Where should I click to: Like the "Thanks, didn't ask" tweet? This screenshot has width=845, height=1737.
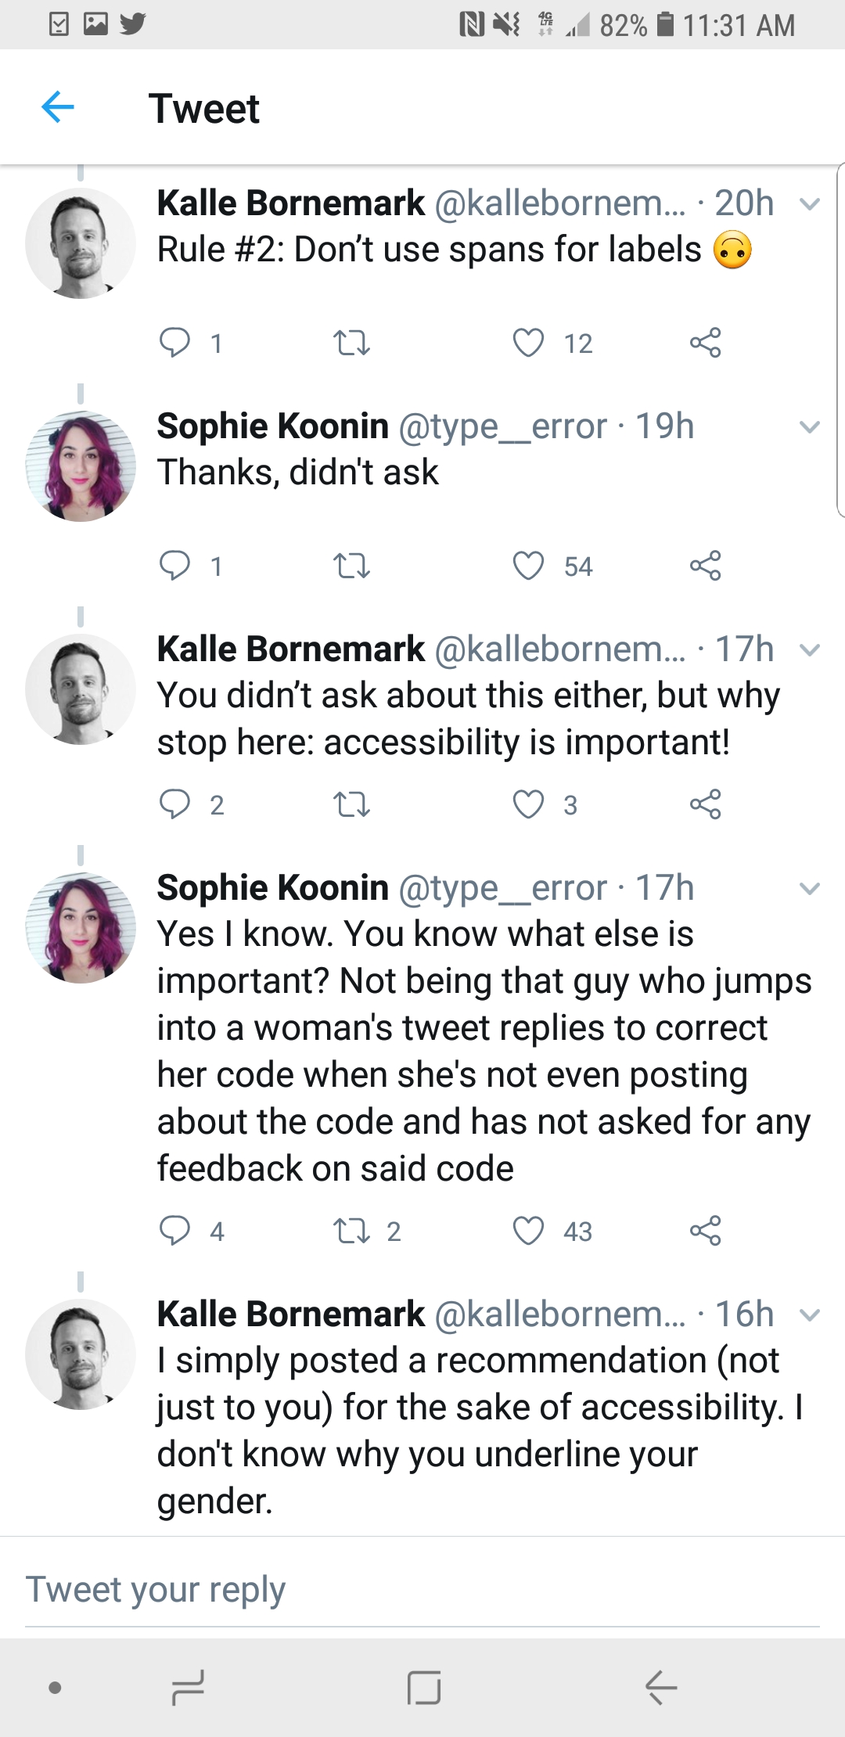528,565
